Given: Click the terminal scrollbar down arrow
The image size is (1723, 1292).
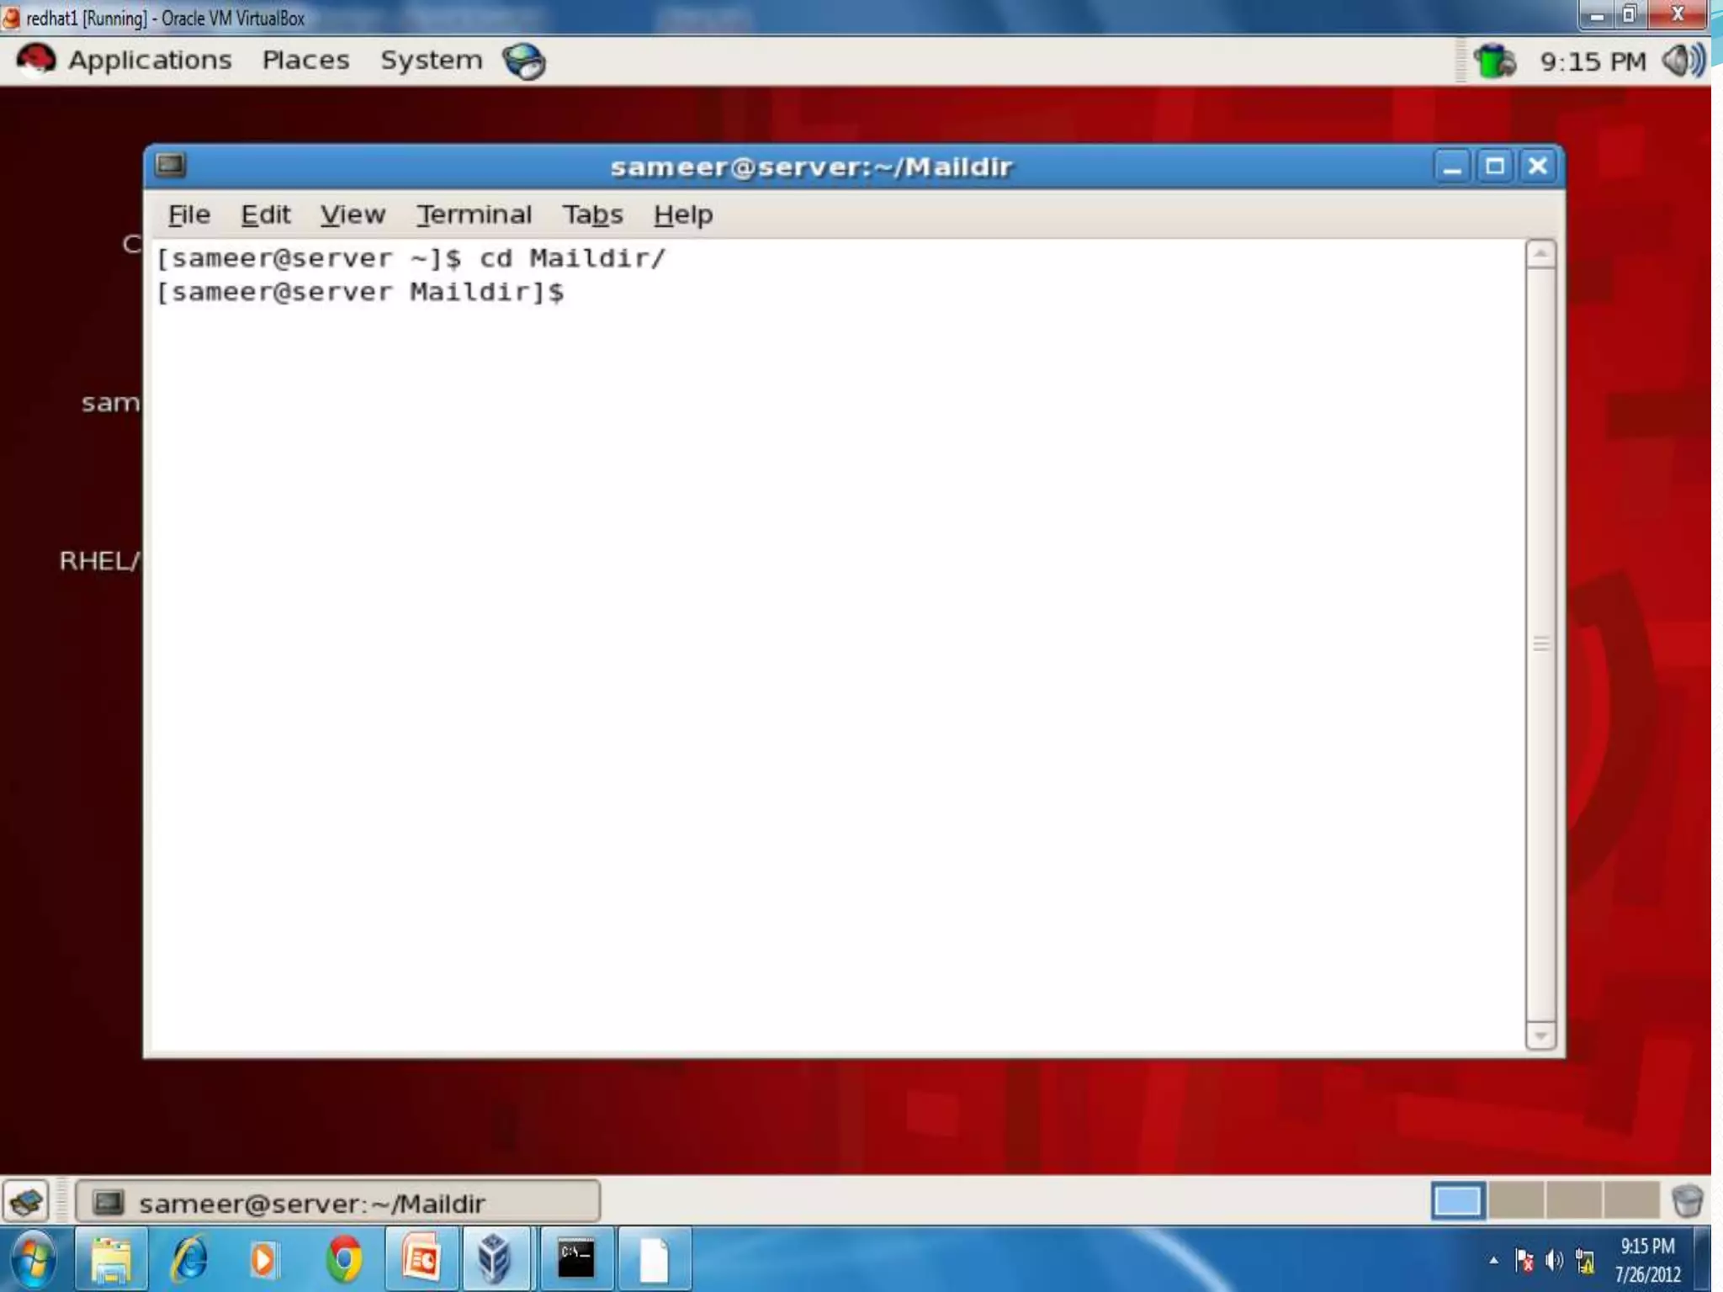Looking at the screenshot, I should point(1540,1035).
